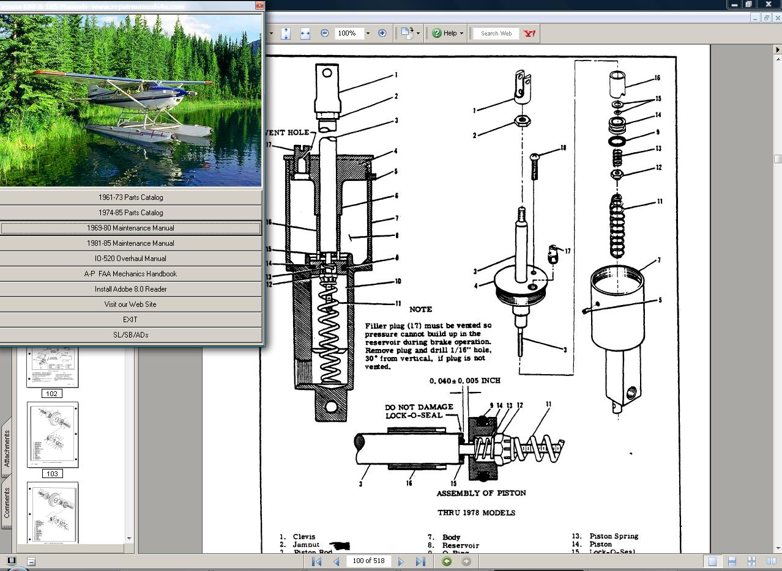Click the green previous view arrow
This screenshot has width=782, height=571.
[x=447, y=561]
